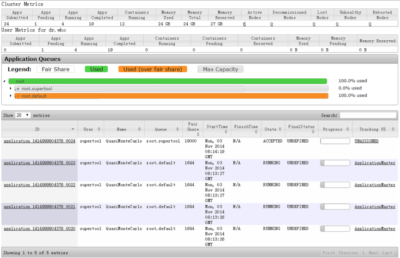Click ACCEPTED state of application 0024
The width and height of the screenshot is (400, 258).
pos(273,141)
